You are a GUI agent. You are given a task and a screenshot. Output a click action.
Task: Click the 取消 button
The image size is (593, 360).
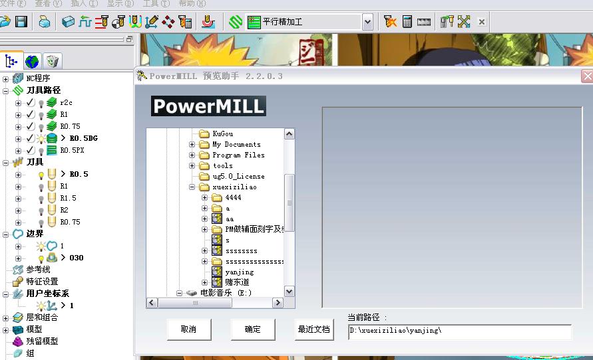[x=189, y=329]
